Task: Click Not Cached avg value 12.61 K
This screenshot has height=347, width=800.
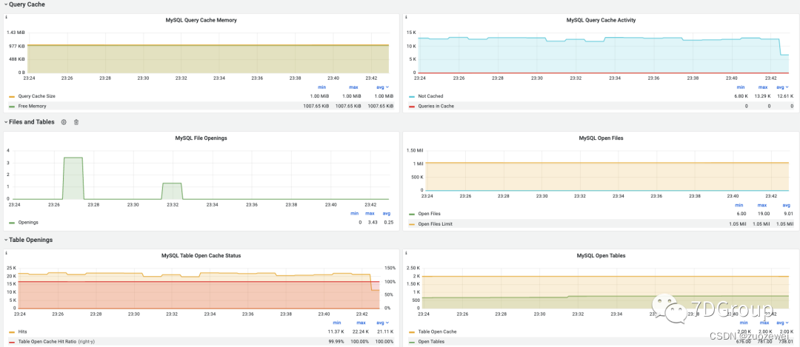Action: 784,95
